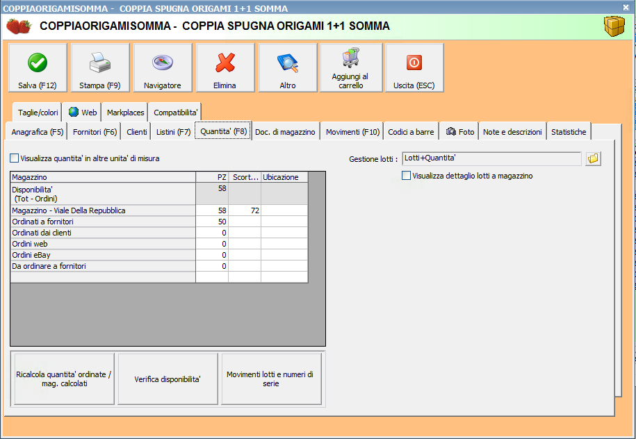Open Movimenti lotti e numeri di serie
The height and width of the screenshot is (439, 636).
271,379
